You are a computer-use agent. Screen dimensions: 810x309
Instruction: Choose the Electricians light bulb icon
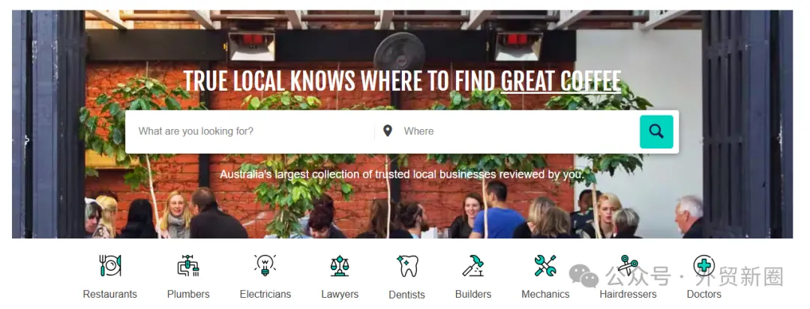[265, 265]
